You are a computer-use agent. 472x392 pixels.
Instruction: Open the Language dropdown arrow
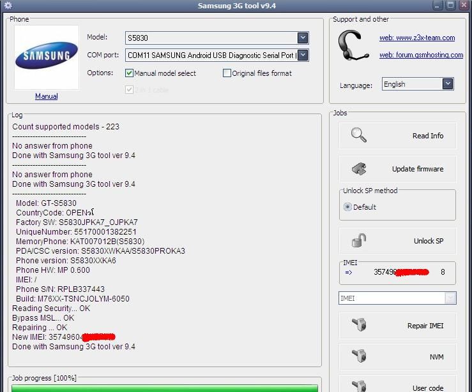pyautogui.click(x=448, y=83)
